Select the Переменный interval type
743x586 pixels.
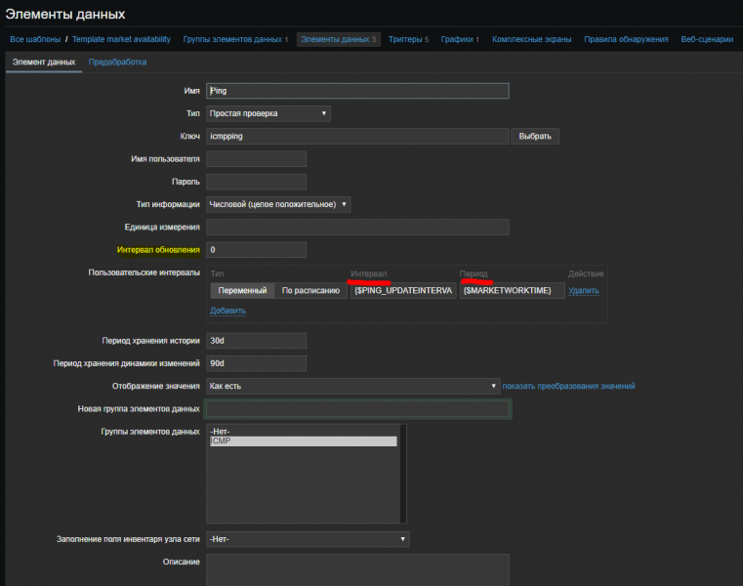(x=242, y=290)
